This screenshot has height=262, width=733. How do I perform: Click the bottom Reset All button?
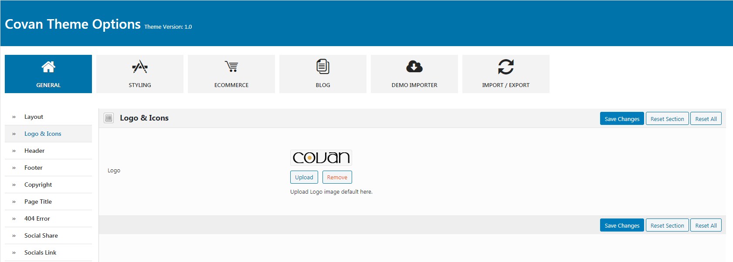(706, 225)
